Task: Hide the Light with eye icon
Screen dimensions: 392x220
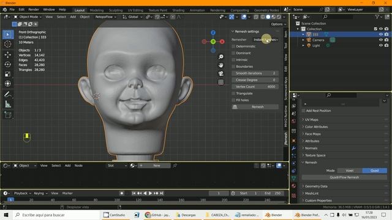Action: tap(381, 45)
